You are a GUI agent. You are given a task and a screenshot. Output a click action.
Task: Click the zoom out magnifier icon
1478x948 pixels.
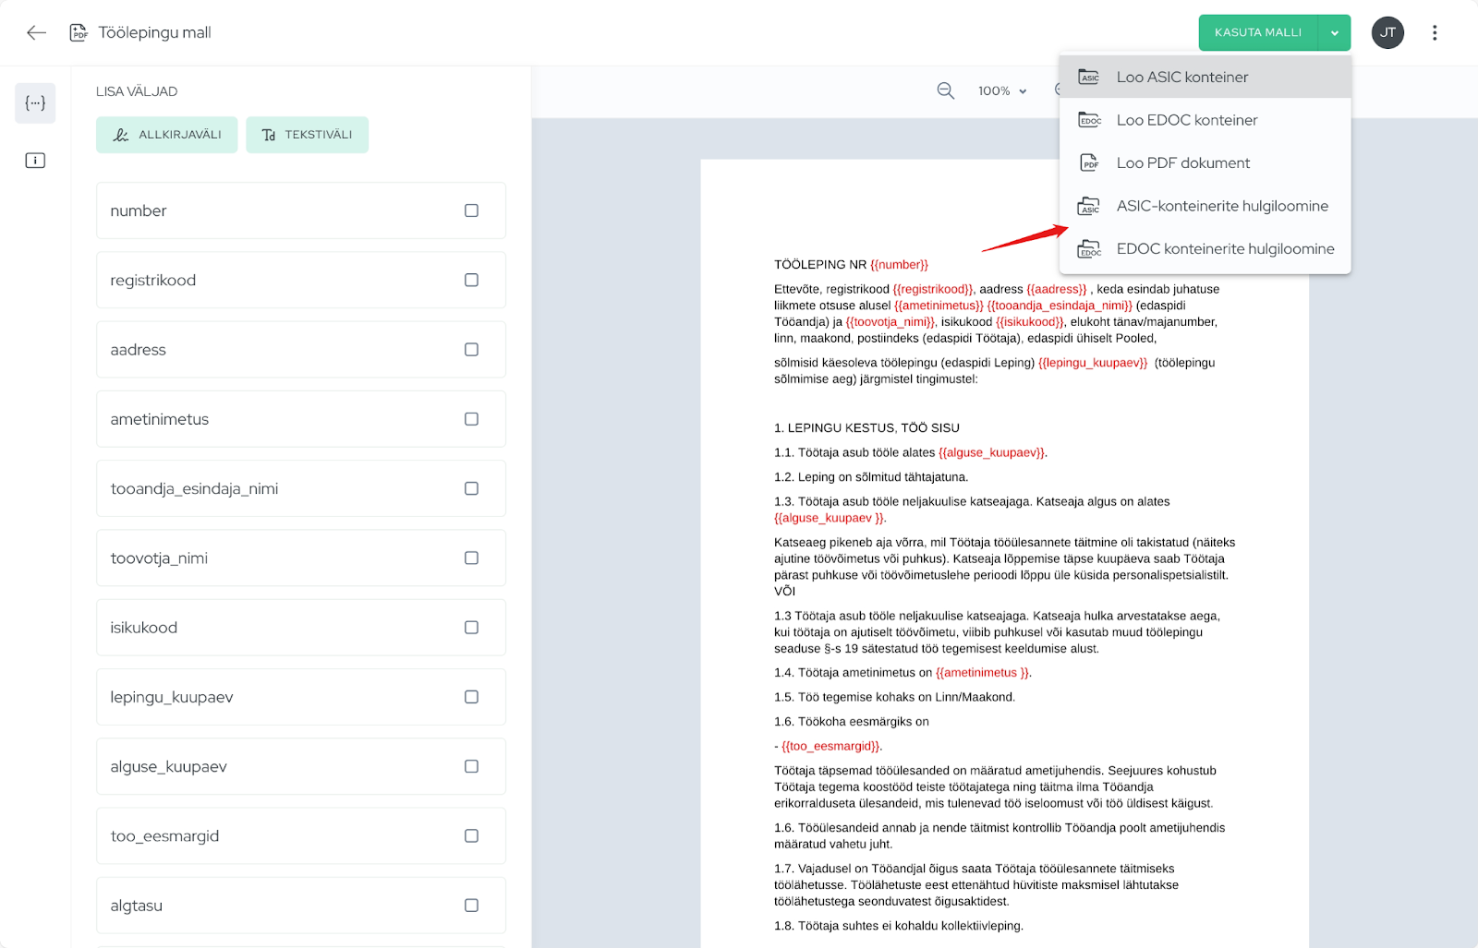(945, 90)
